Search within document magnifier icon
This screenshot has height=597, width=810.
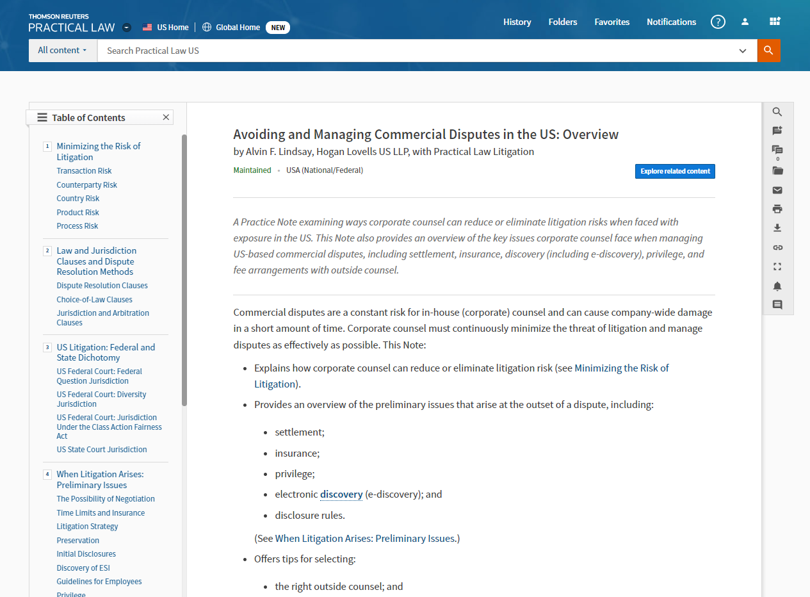(777, 112)
